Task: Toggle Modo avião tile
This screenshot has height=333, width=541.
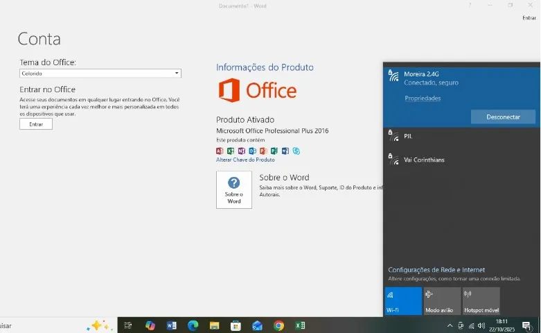Action: coord(442,301)
